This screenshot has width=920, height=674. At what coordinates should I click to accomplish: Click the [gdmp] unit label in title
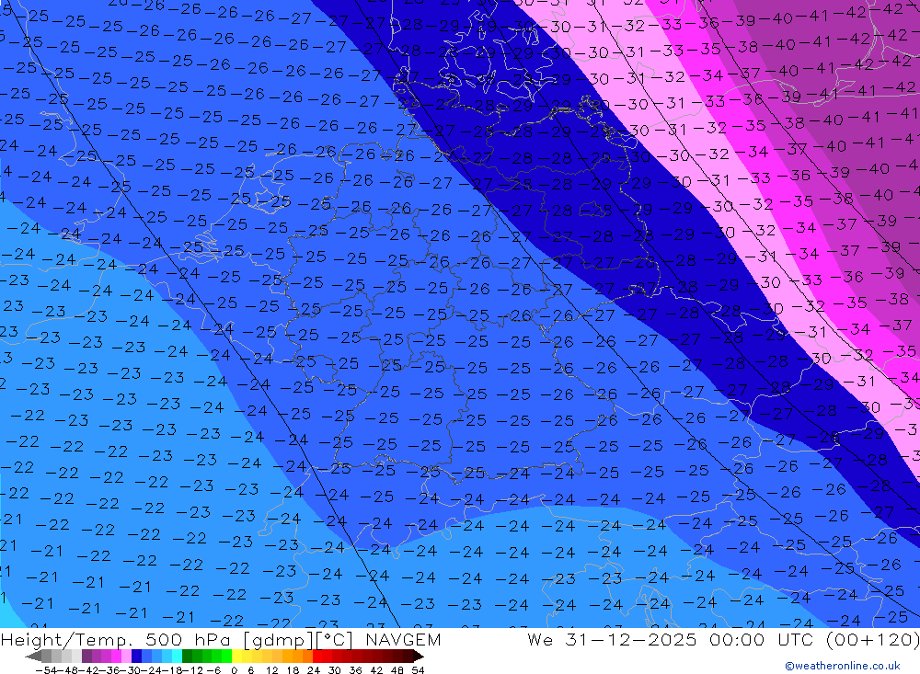pyautogui.click(x=278, y=639)
